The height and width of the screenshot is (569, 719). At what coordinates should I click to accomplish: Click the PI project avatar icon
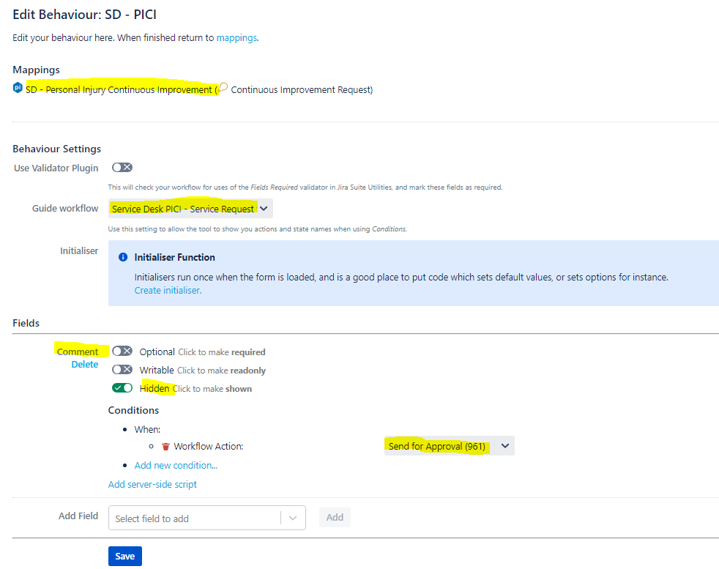[x=17, y=87]
